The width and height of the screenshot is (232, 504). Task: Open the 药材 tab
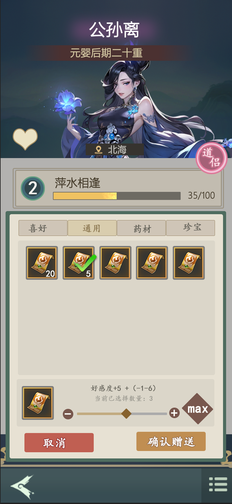(141, 228)
